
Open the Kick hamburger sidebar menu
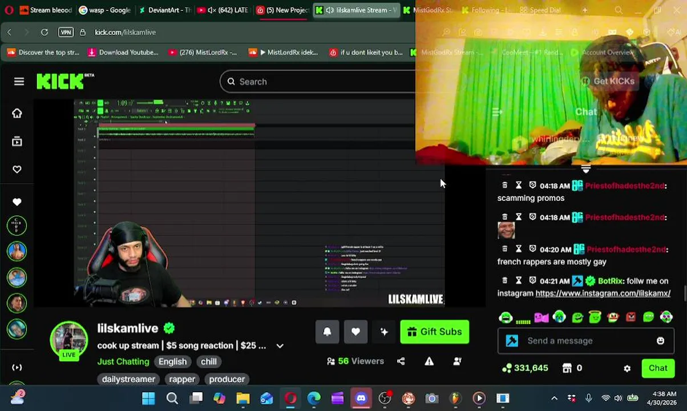[x=19, y=82]
